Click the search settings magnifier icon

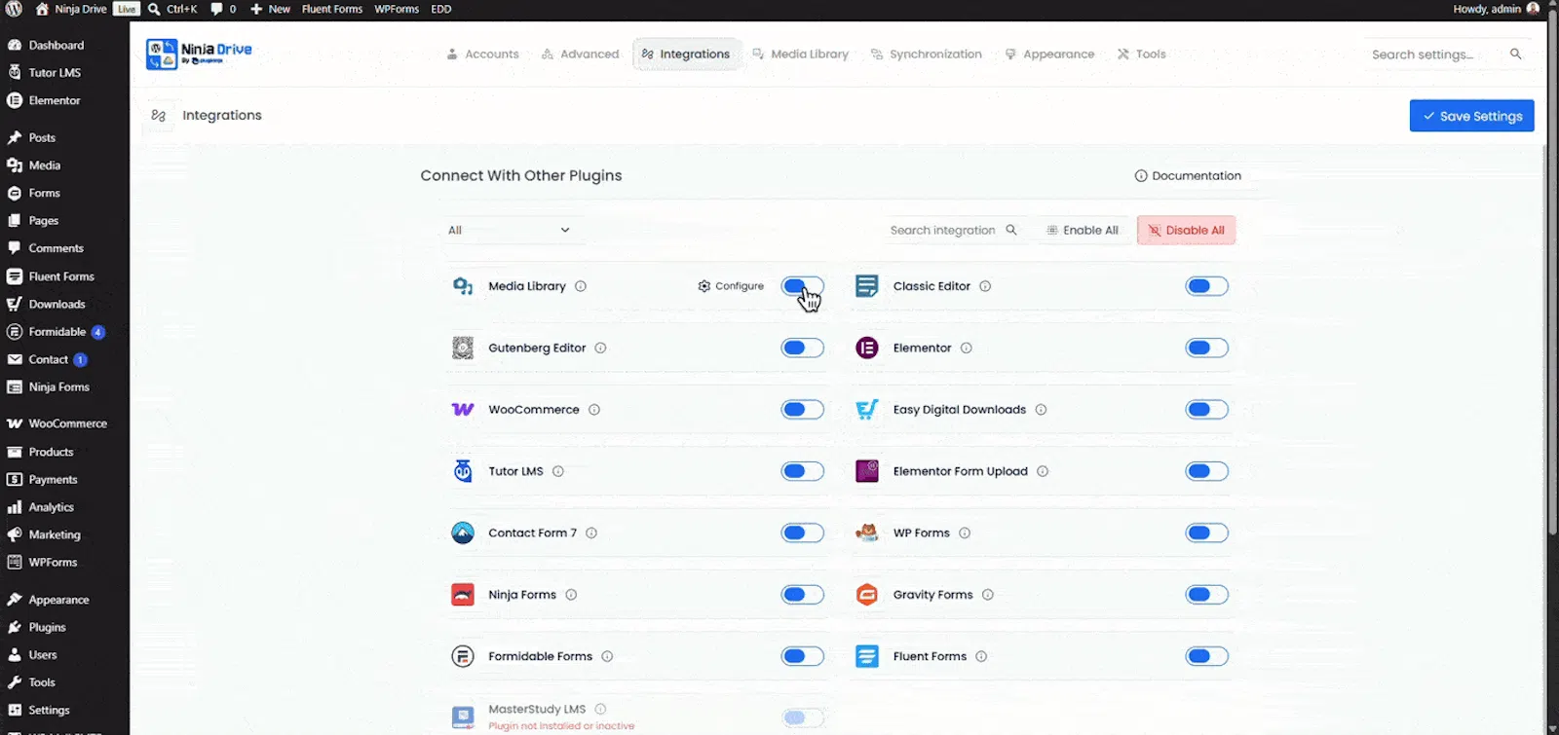[x=1515, y=54]
